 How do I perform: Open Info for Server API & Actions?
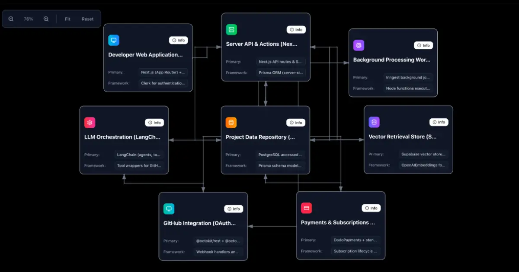coord(296,30)
